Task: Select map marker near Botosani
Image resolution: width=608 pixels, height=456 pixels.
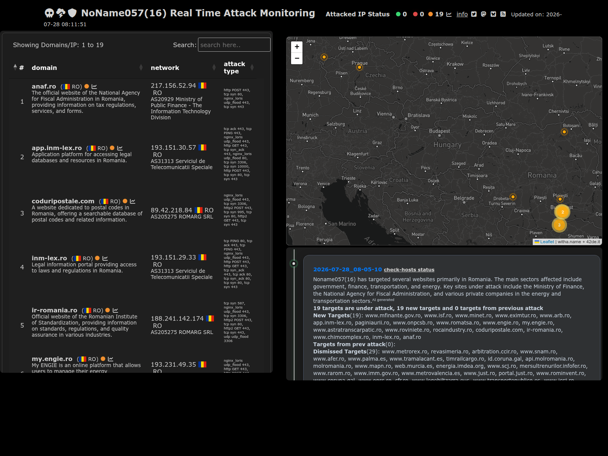Action: tap(564, 132)
